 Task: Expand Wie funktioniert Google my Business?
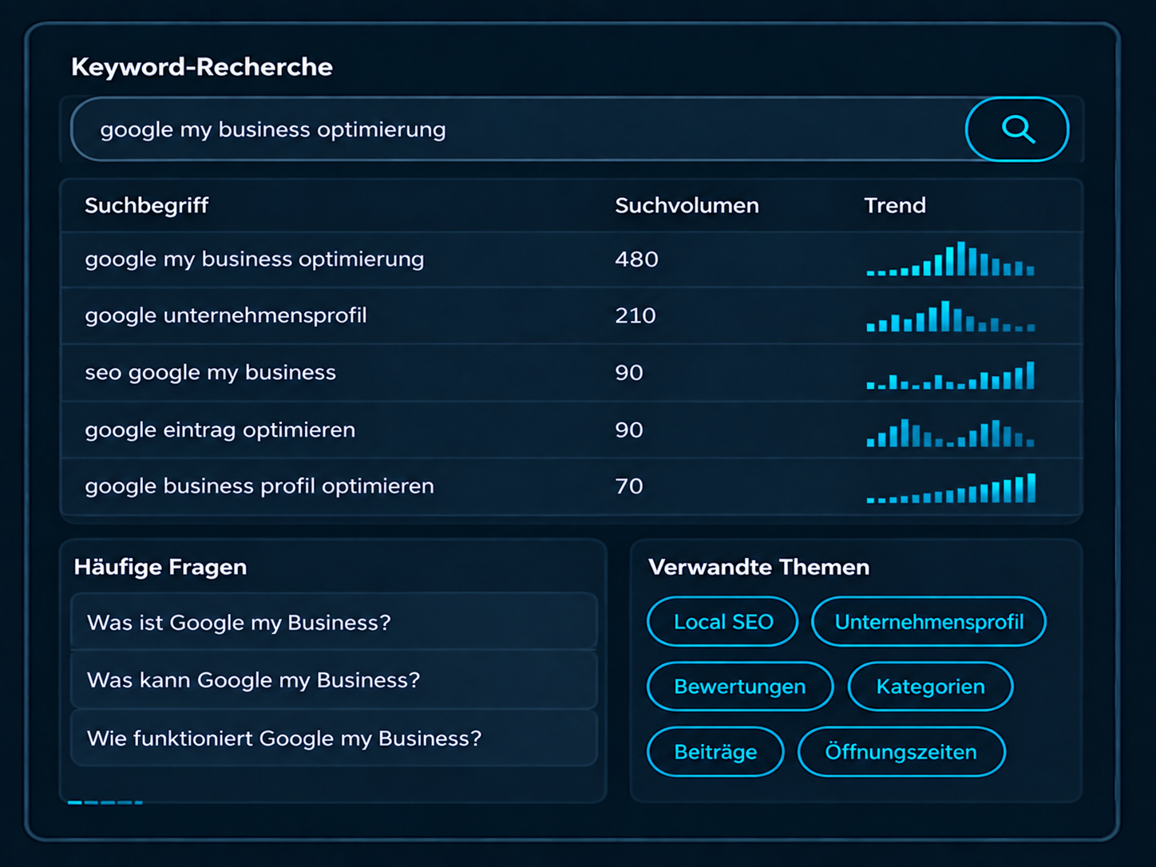[334, 738]
